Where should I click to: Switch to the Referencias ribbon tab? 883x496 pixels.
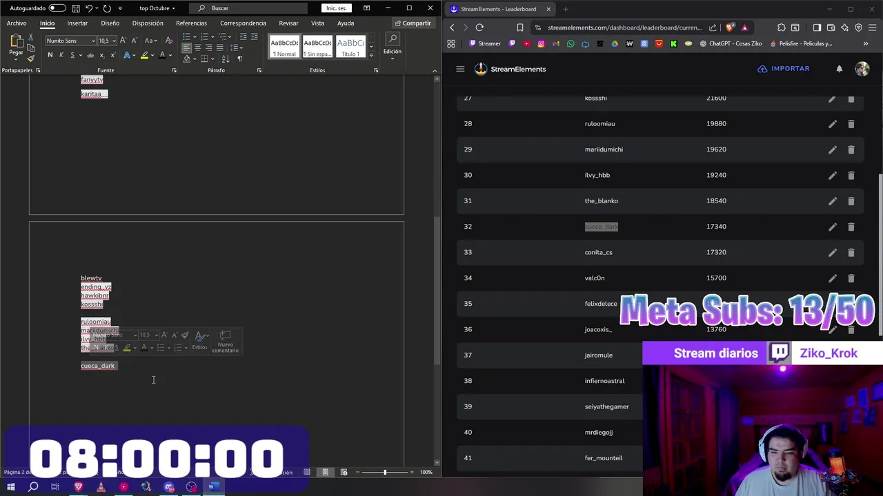tap(191, 23)
